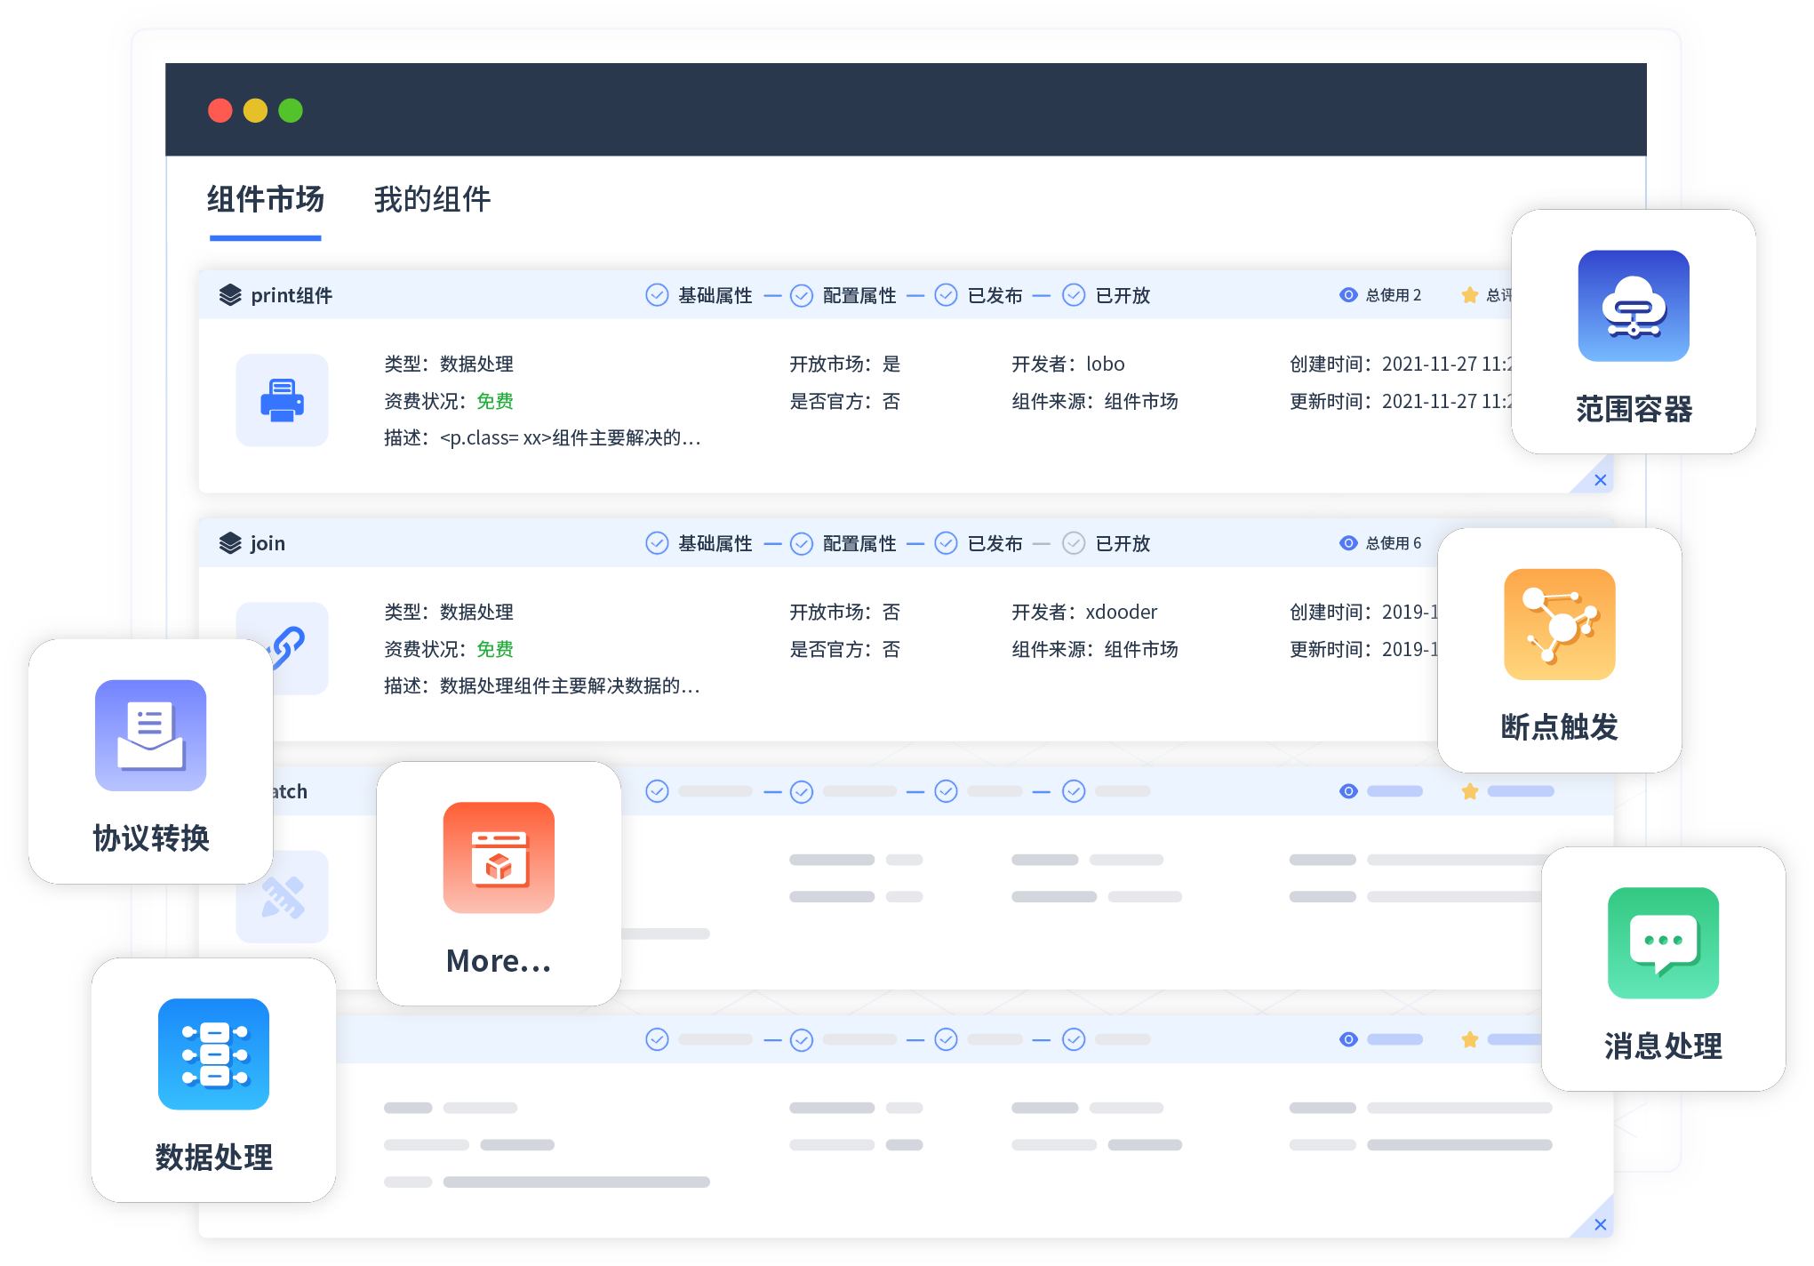Click the 总使用 2 eye icon

point(1347,295)
